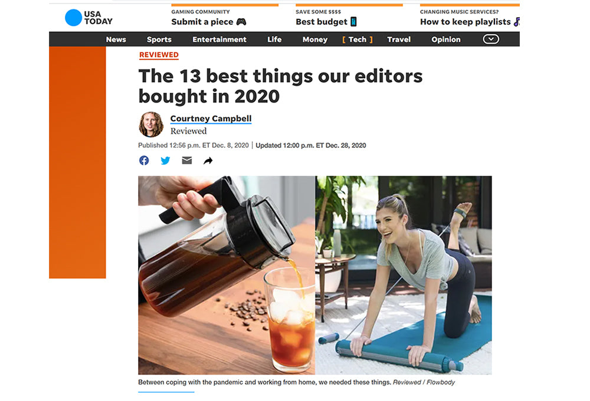Open Courtney Campbell author link
590x401 pixels.
click(211, 118)
